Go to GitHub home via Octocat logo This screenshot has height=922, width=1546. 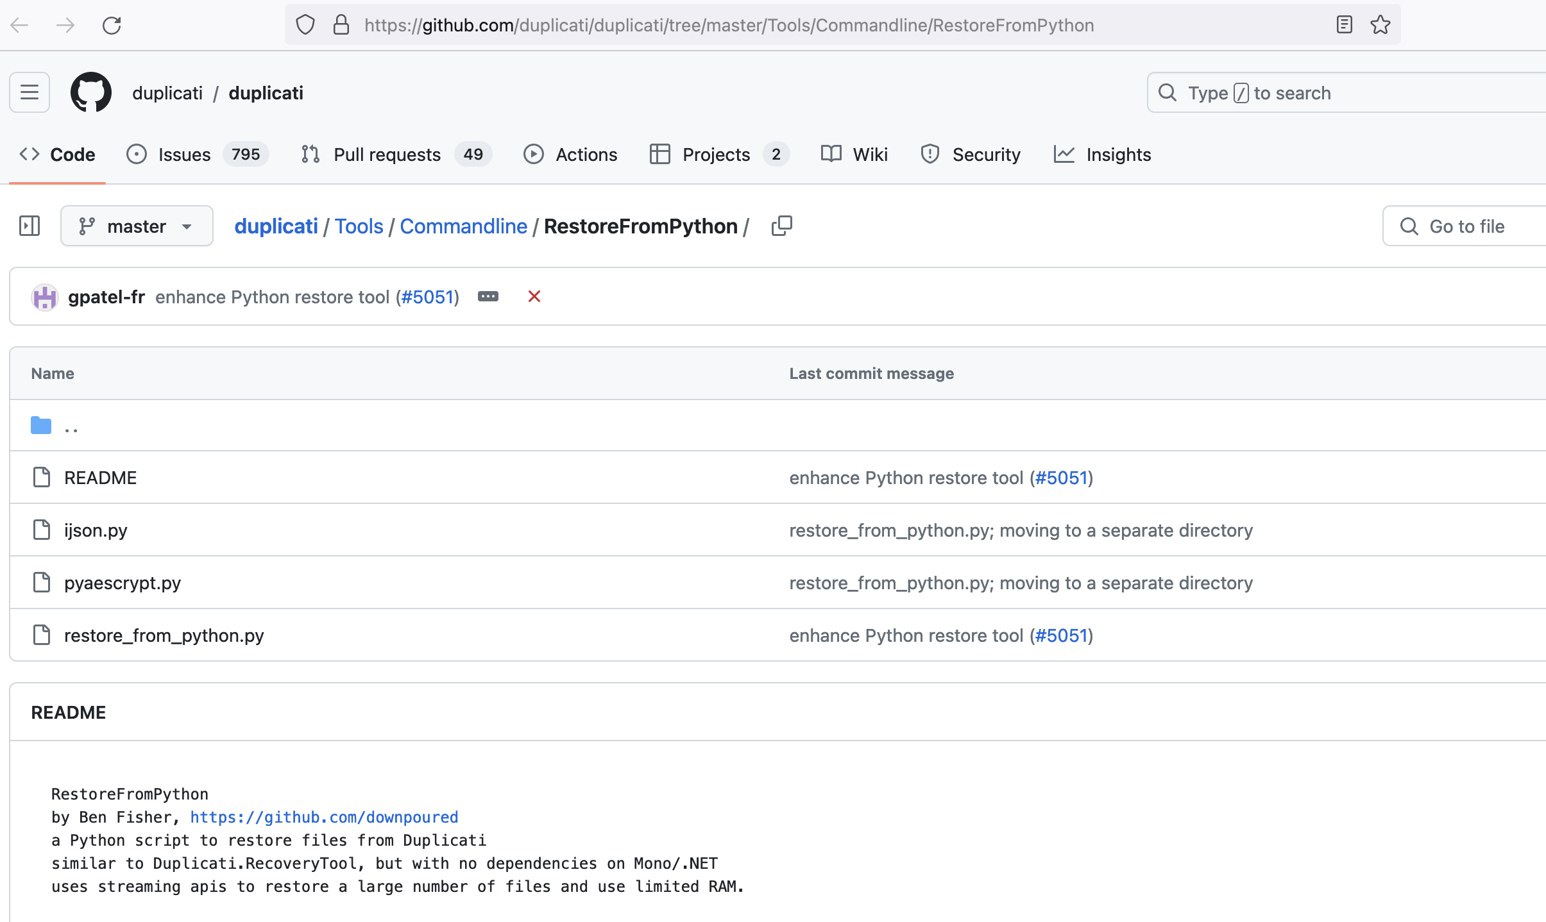[90, 92]
